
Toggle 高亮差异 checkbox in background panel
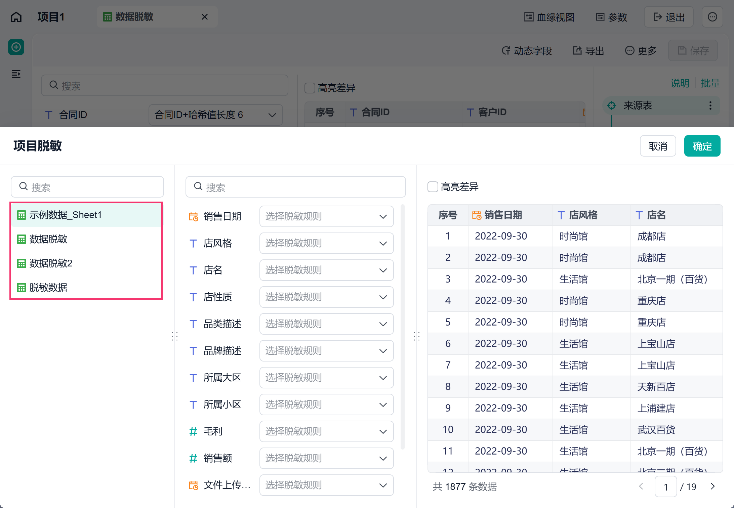point(310,88)
